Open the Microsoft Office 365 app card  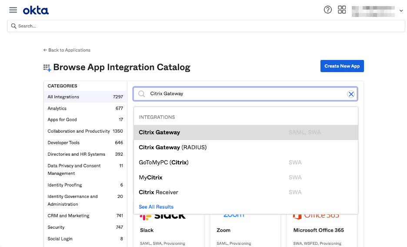tap(318, 230)
